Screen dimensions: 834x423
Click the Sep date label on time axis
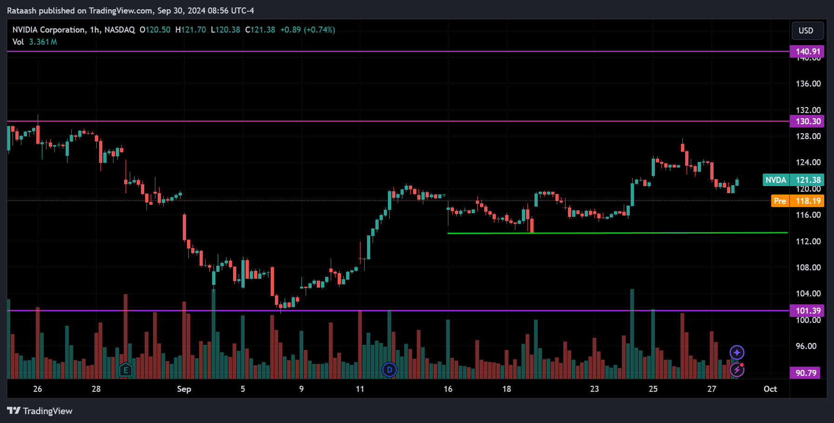coord(184,389)
